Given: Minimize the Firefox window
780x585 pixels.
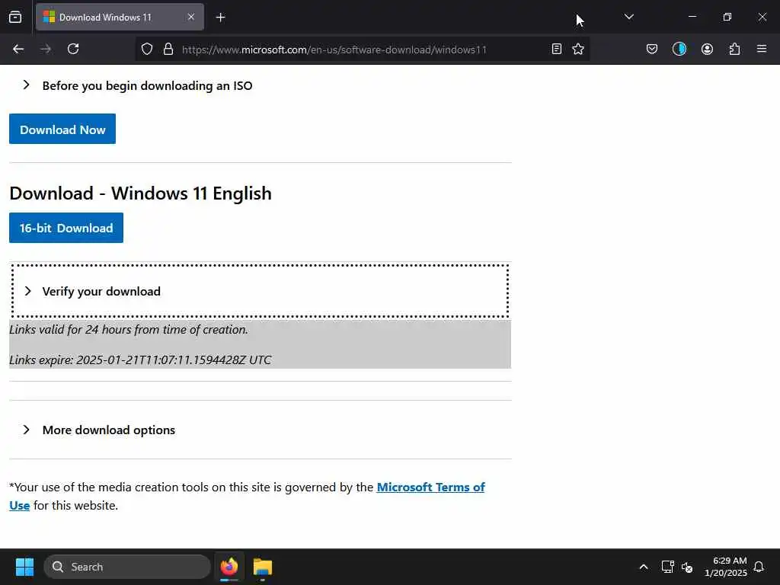Looking at the screenshot, I should point(692,17).
